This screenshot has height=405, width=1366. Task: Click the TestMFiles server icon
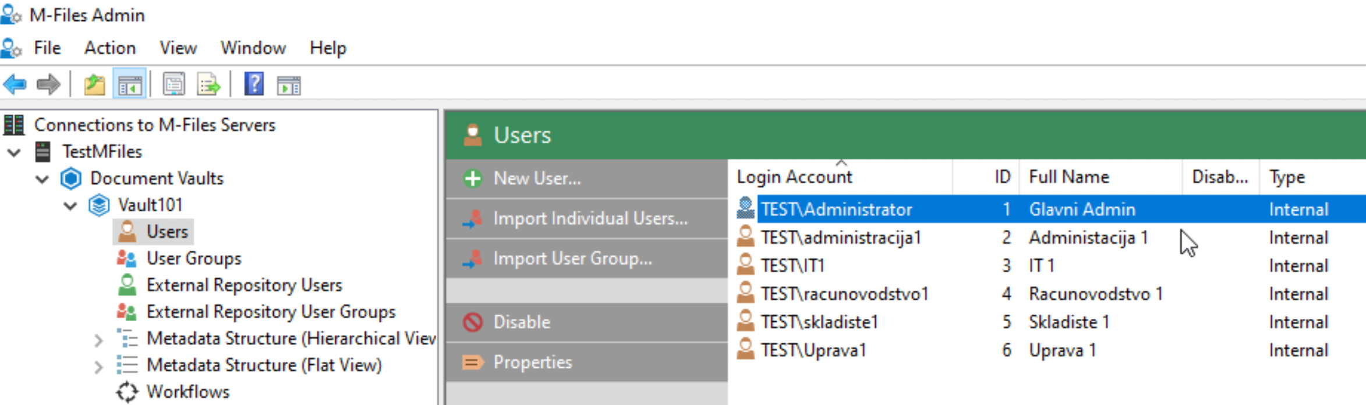click(43, 151)
